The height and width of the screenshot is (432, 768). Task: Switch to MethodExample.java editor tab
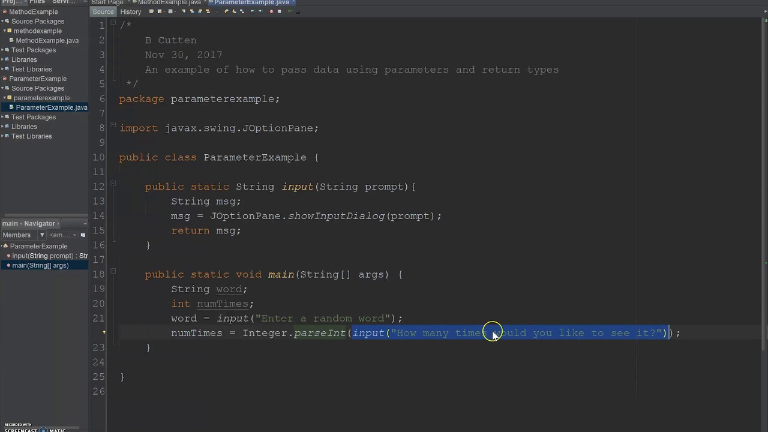pyautogui.click(x=170, y=2)
